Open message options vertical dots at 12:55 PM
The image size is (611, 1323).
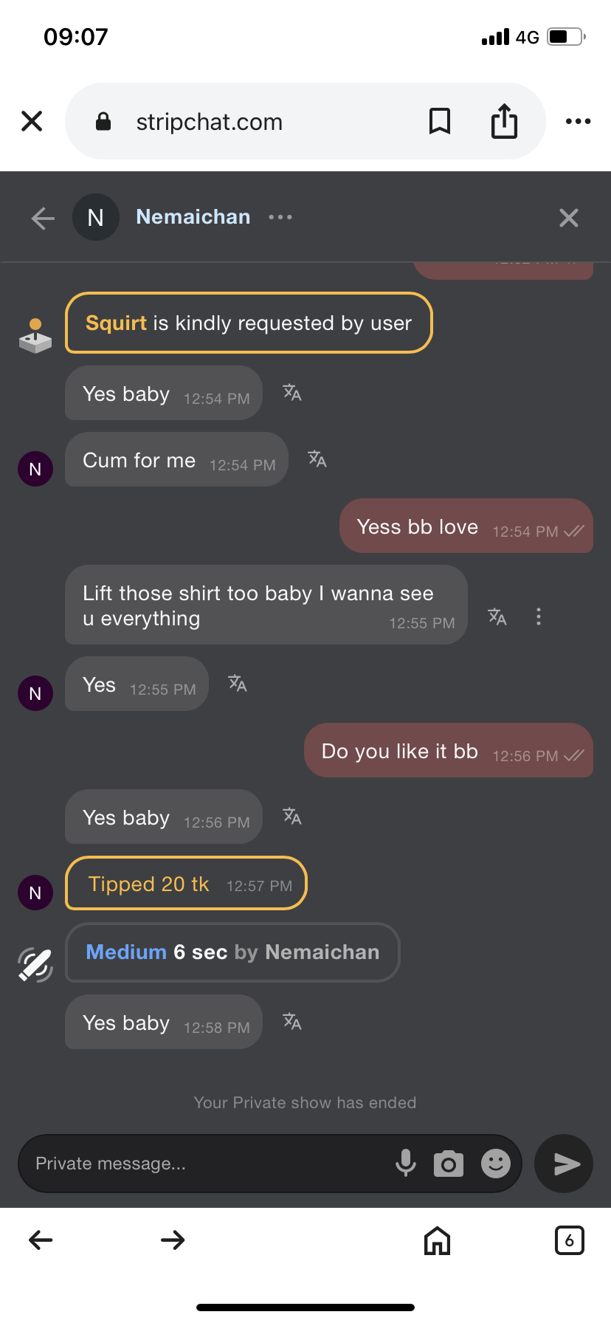tap(539, 616)
